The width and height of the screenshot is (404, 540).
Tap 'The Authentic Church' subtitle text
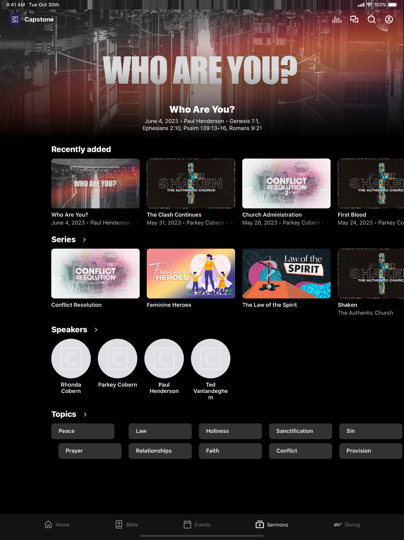[x=365, y=313]
